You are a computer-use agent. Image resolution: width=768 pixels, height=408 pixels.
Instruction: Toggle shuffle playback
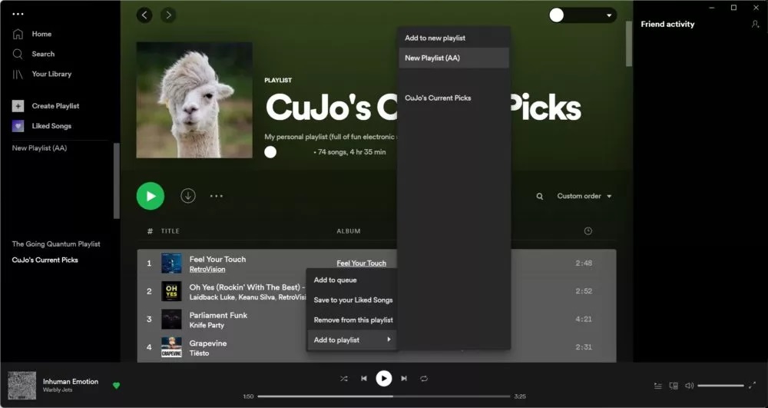tap(344, 378)
